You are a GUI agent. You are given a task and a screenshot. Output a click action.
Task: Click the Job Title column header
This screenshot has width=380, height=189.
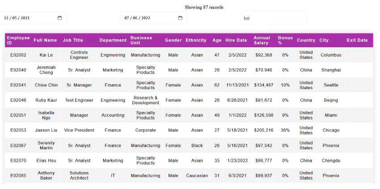(73, 40)
